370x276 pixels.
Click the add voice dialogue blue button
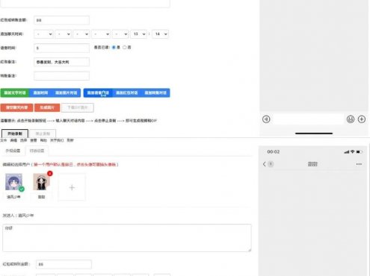[x=98, y=92]
